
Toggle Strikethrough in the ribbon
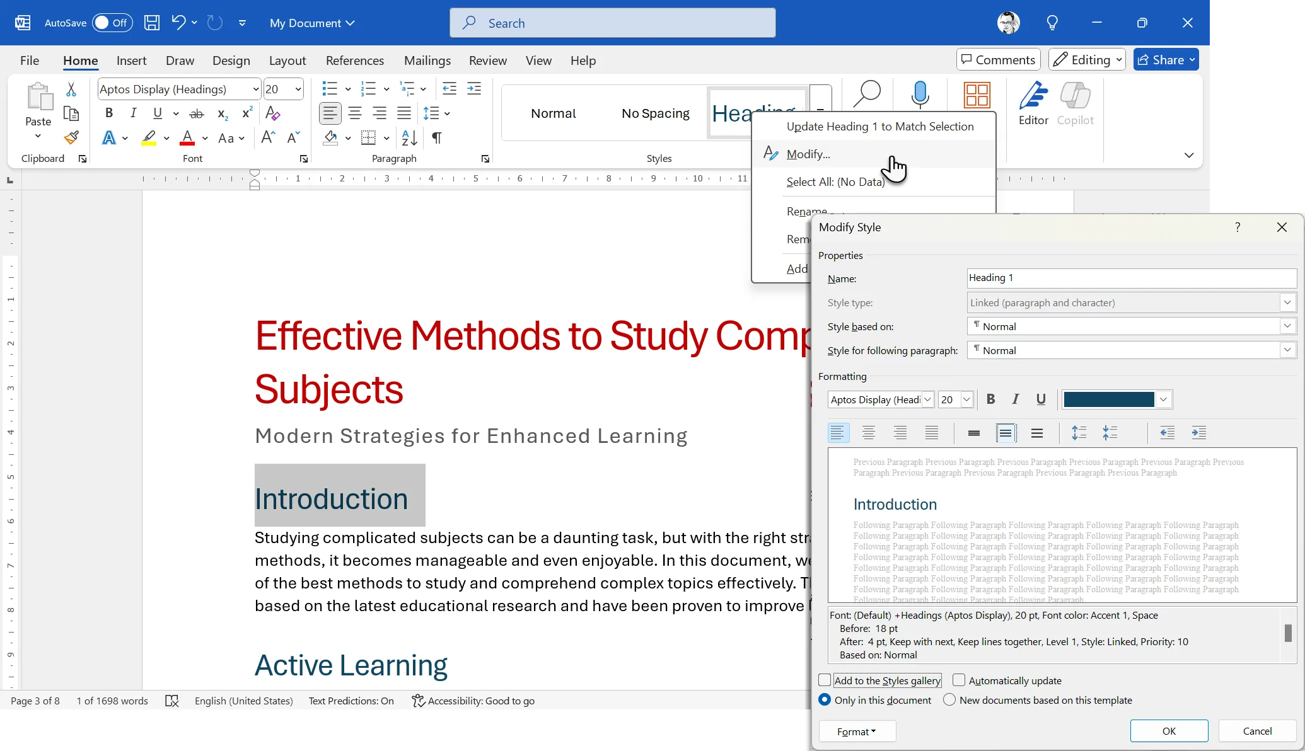(x=197, y=113)
